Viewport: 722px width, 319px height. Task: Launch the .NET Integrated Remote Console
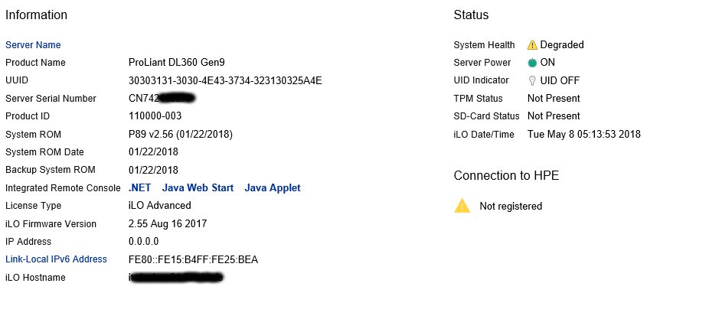point(140,187)
